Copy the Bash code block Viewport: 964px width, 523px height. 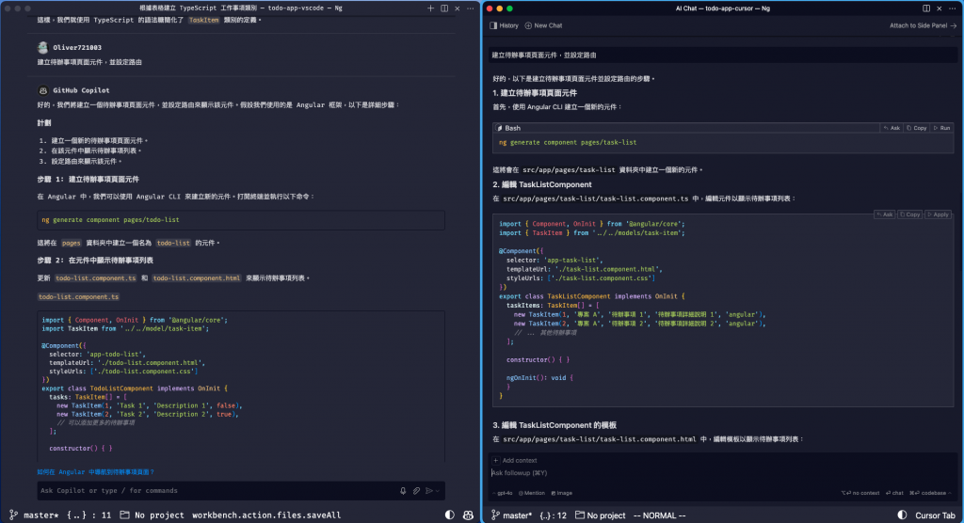916,128
